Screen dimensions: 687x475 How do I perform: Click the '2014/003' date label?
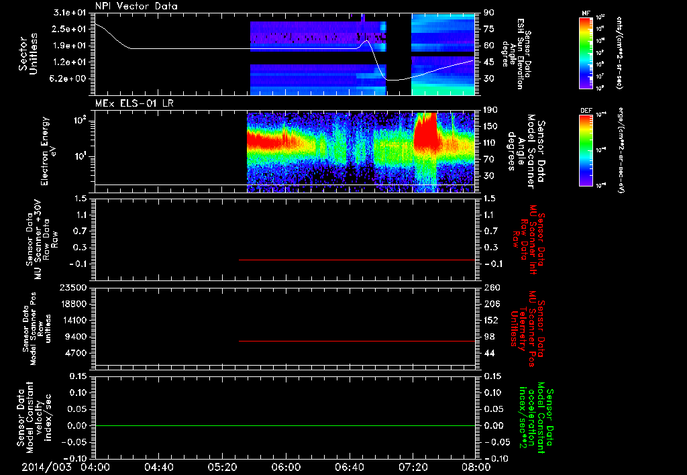coord(46,467)
